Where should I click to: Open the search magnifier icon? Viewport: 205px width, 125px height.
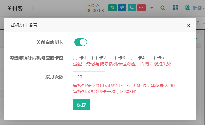pos(163,8)
